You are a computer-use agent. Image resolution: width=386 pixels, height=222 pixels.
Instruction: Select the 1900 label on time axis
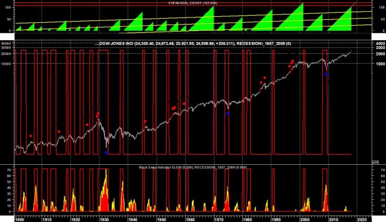point(20,220)
